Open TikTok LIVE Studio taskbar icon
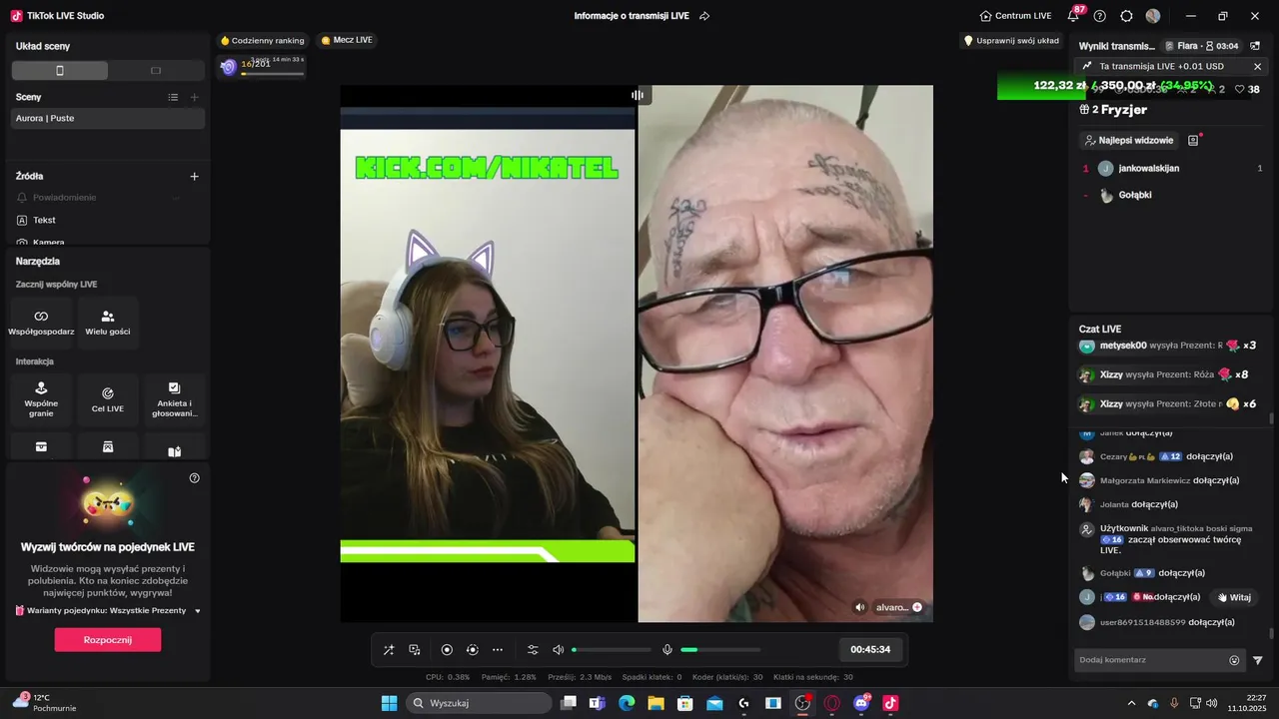The height and width of the screenshot is (719, 1279). click(x=891, y=703)
